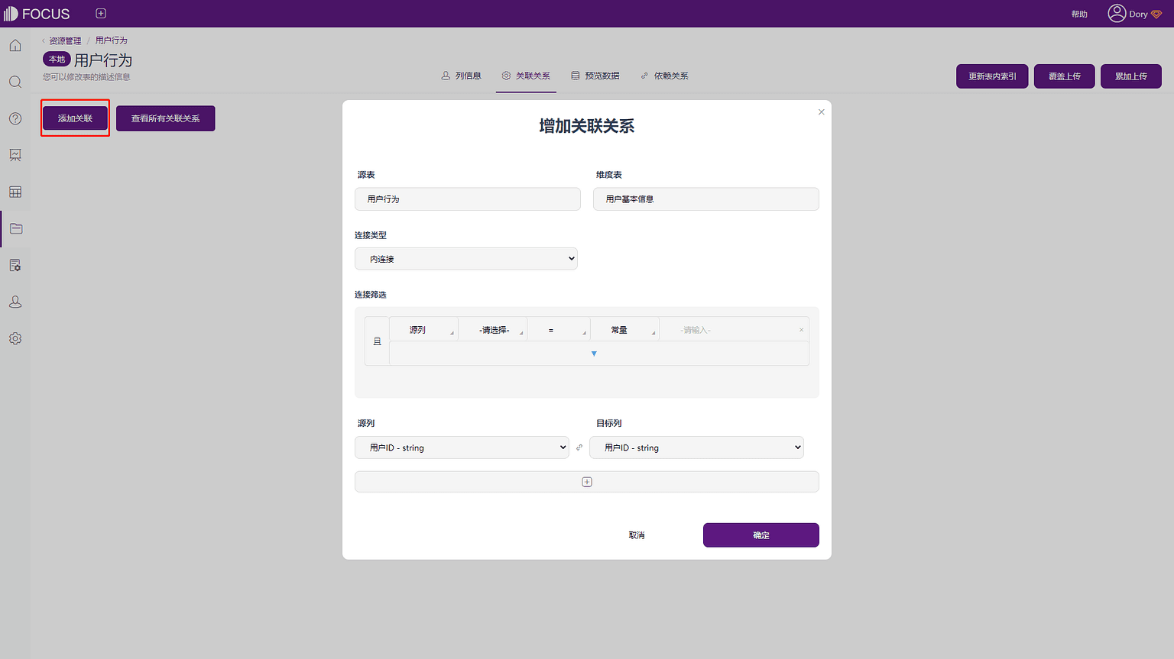
Task: Open the user management sidebar icon
Action: pos(15,302)
